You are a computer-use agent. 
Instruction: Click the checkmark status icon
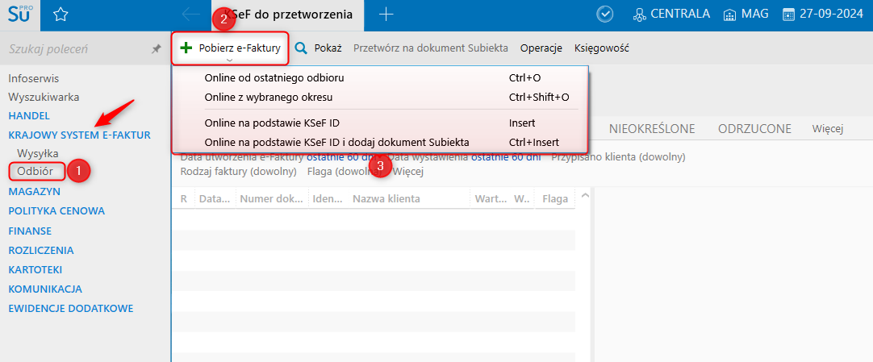tap(604, 15)
